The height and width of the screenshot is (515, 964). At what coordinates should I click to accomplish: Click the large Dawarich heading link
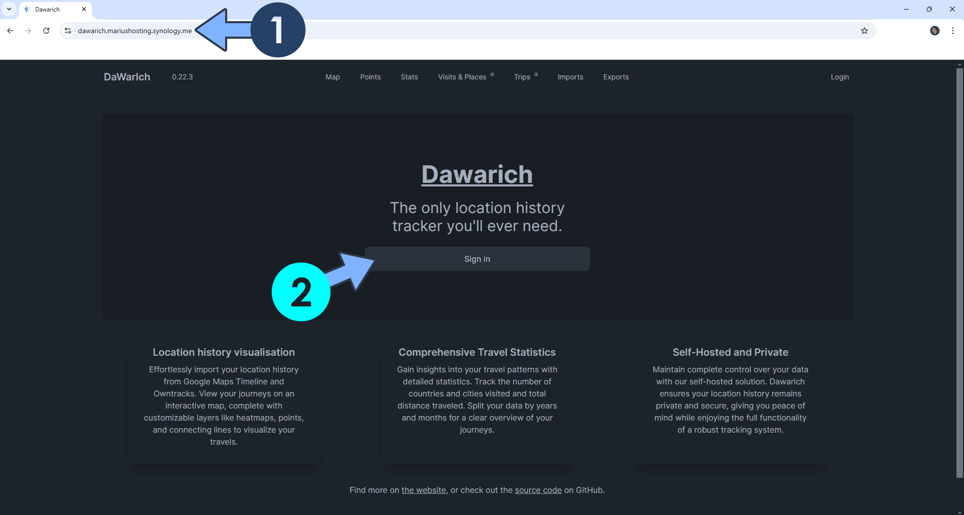pyautogui.click(x=477, y=174)
